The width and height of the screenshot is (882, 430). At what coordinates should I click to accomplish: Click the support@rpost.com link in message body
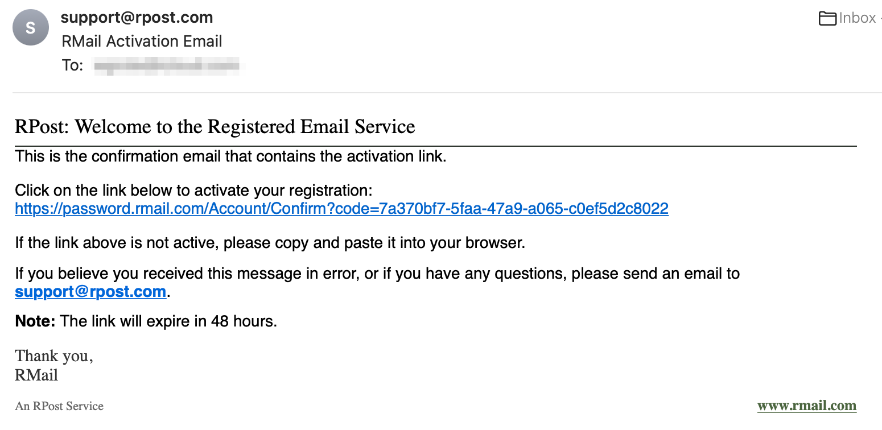click(x=90, y=292)
